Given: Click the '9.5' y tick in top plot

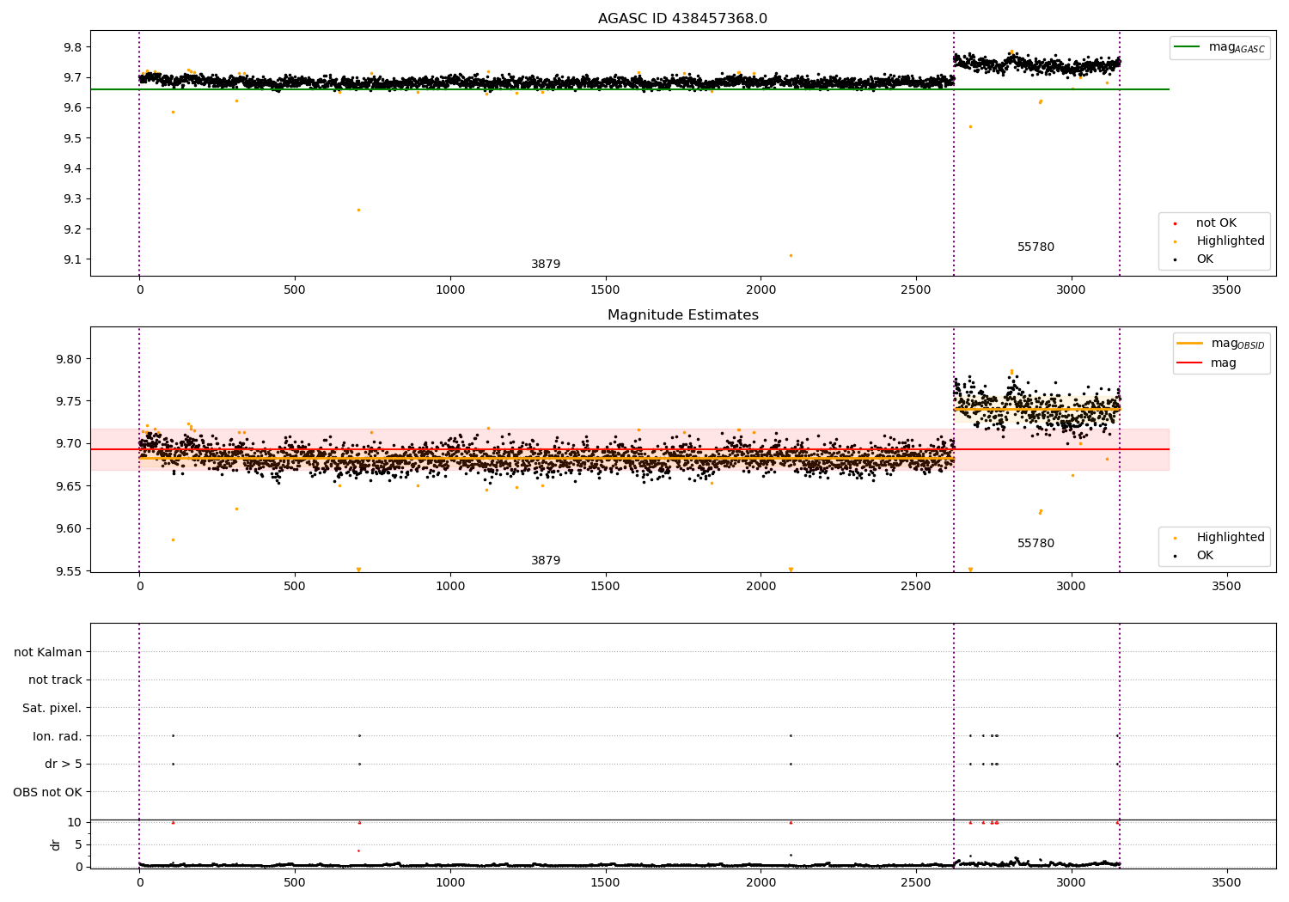Looking at the screenshot, I should coord(71,138).
